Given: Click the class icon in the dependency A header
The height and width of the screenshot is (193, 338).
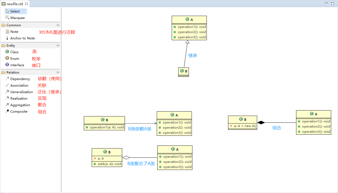Looking at the screenshot, I should click(x=173, y=115).
